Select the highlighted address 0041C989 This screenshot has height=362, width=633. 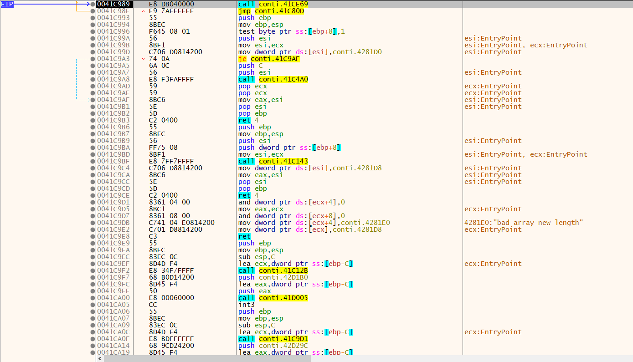tap(113, 4)
